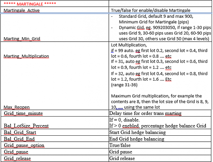Image resolution: width=213 pixels, height=162 pixels.
Task: Select the Marting_Multiplication parameter name
Action: click(26, 56)
